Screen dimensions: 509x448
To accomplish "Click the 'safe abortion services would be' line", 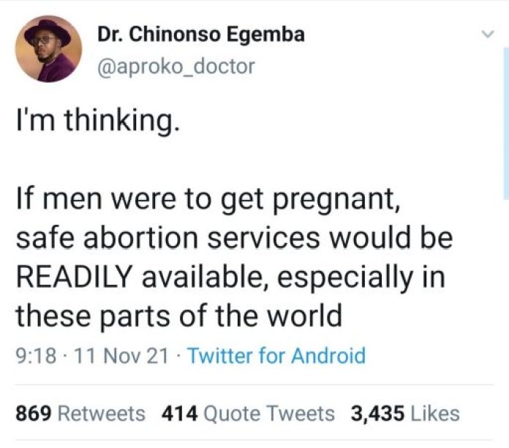I will tap(233, 239).
